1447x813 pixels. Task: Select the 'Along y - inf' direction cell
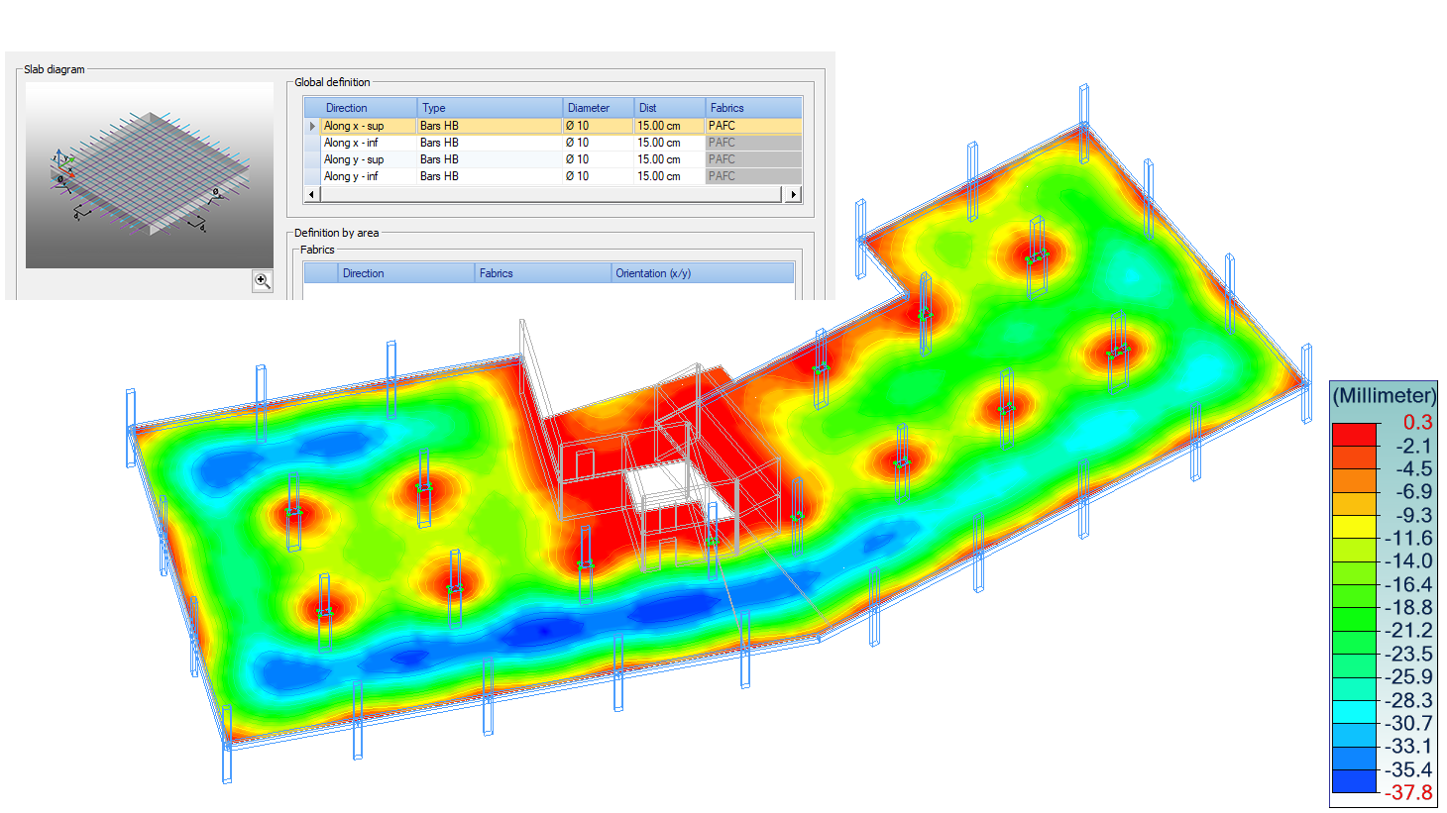point(369,176)
